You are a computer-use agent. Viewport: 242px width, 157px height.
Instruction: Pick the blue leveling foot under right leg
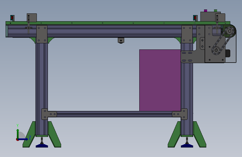coord(187,146)
